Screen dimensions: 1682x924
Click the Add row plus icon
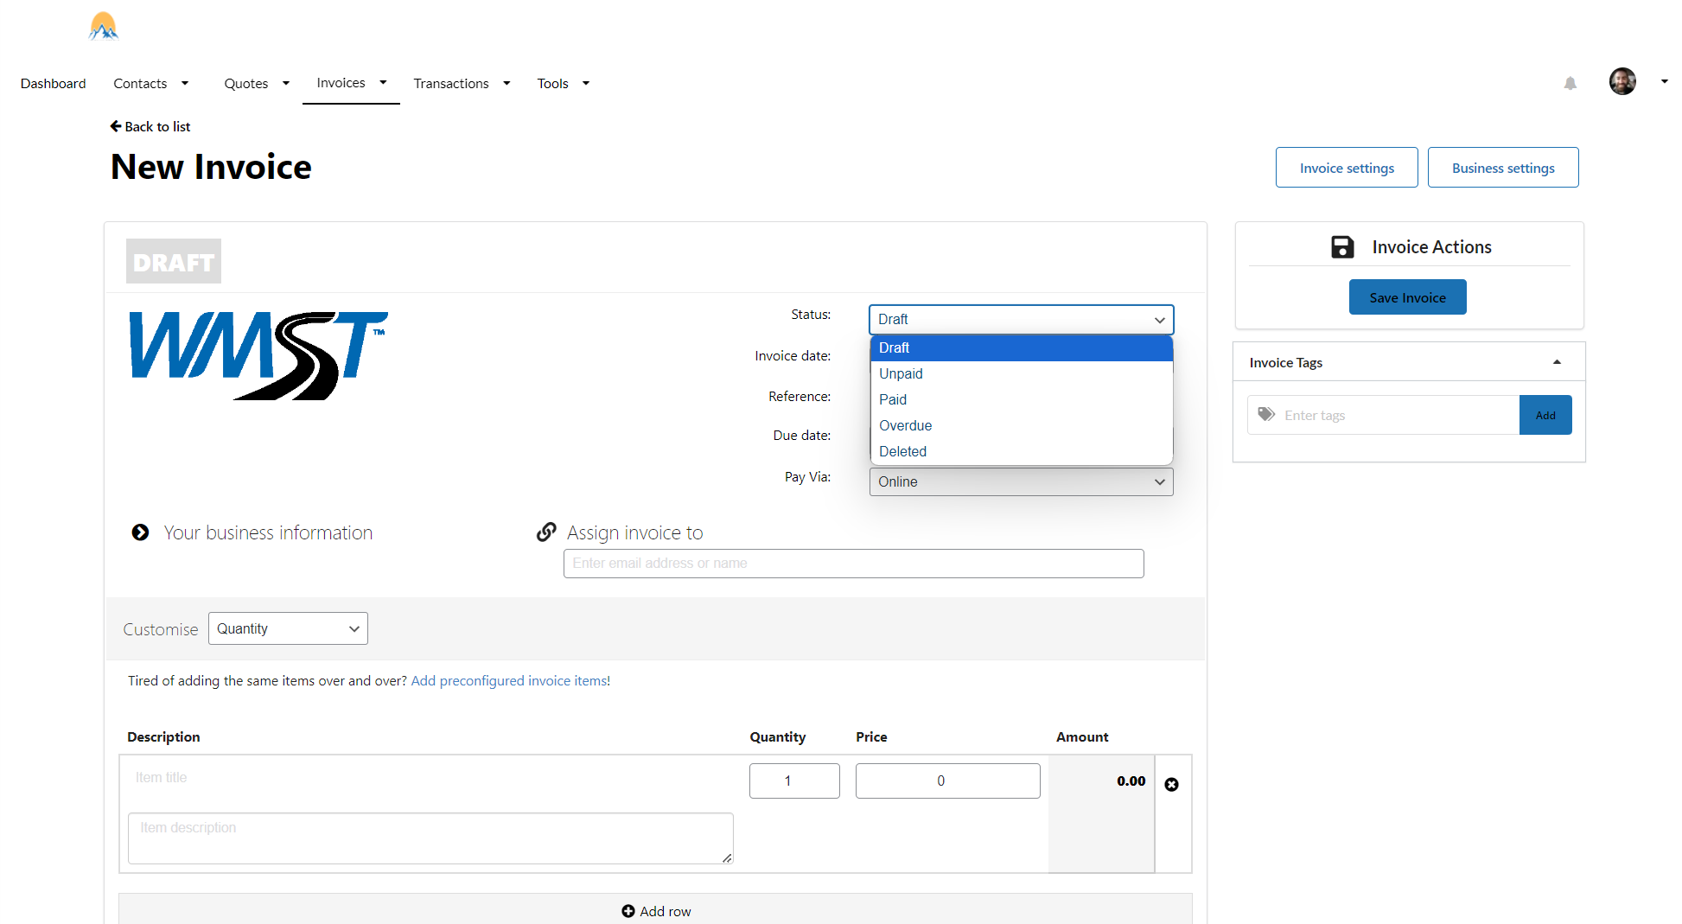tap(628, 911)
